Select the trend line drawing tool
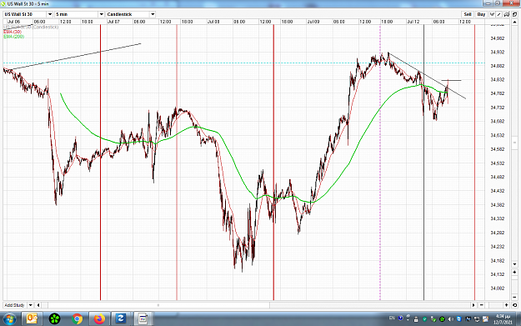 pos(498,14)
